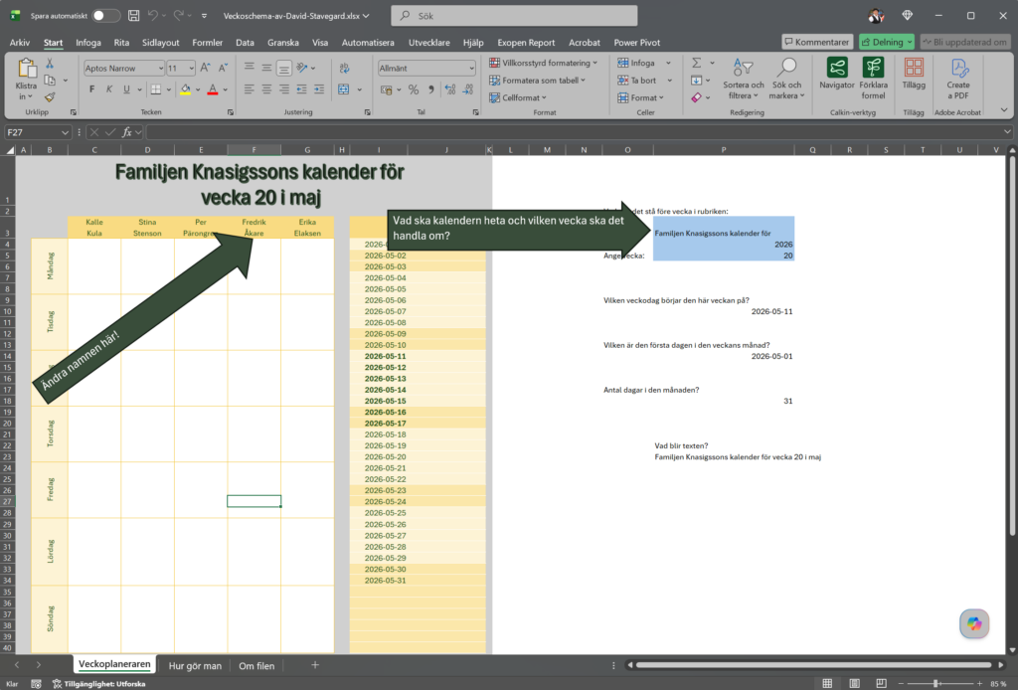
Task: Open the Arkiv menu tab
Action: click(20, 42)
